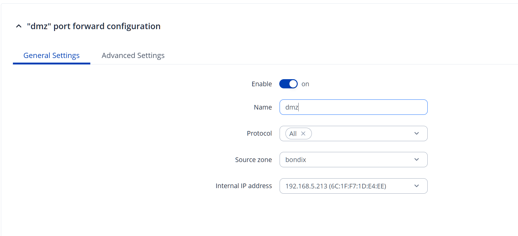Click the 192.168.5.213 Internal IP value

coord(336,186)
